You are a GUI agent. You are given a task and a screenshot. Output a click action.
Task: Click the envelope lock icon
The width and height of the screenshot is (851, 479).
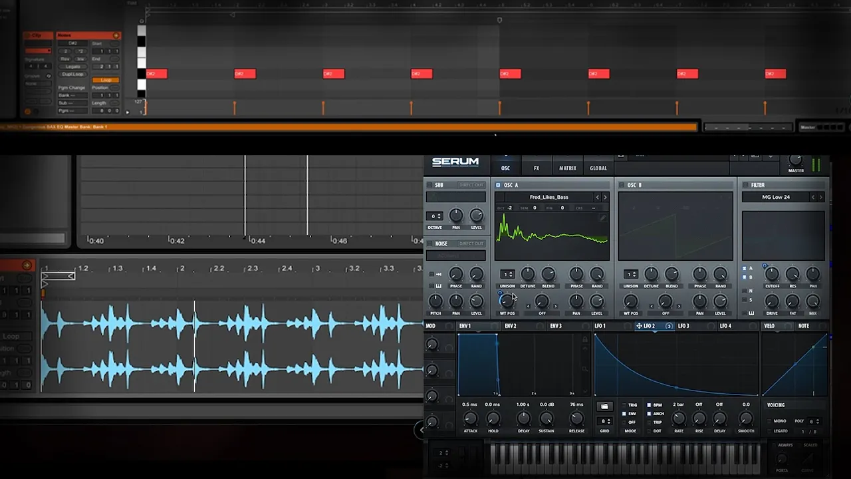pyautogui.click(x=585, y=339)
